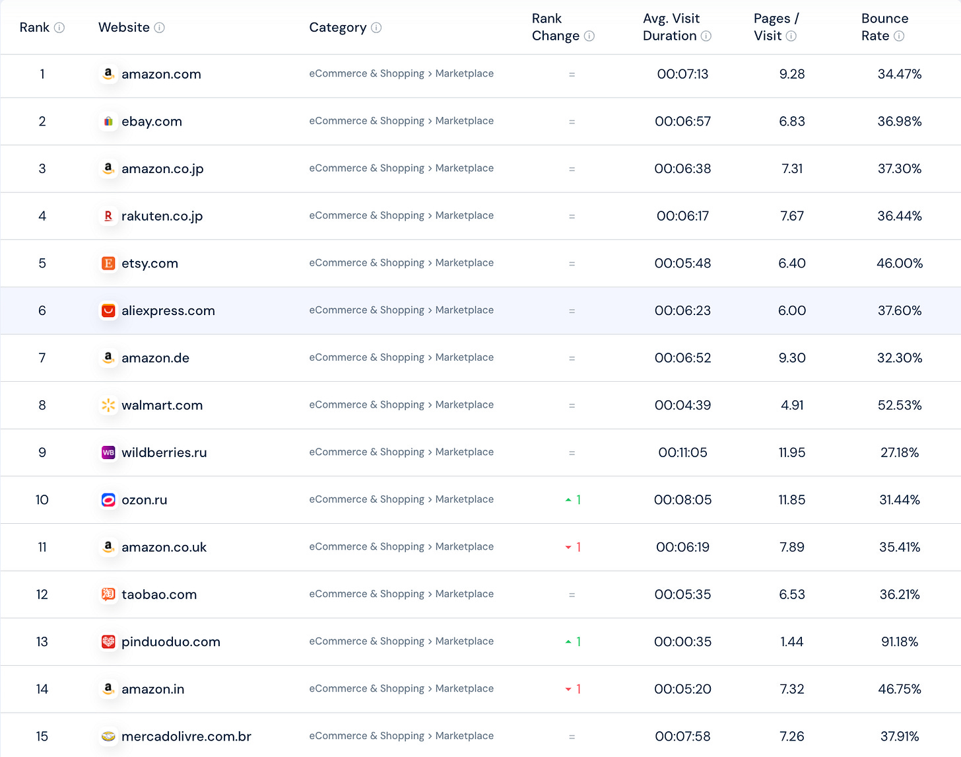The height and width of the screenshot is (757, 961).
Task: Select the Bounce Rate column header
Action: pyautogui.click(x=884, y=28)
